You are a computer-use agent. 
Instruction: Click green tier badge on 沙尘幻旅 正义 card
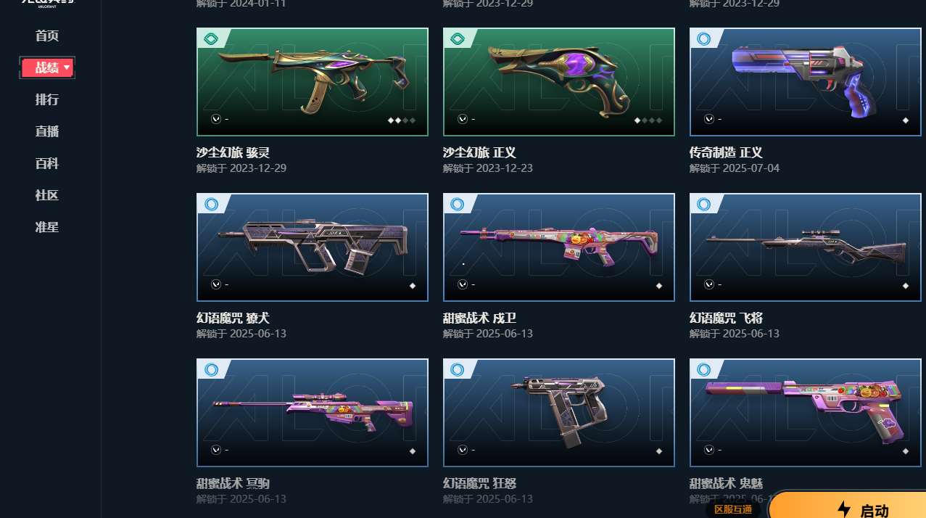pyautogui.click(x=458, y=39)
